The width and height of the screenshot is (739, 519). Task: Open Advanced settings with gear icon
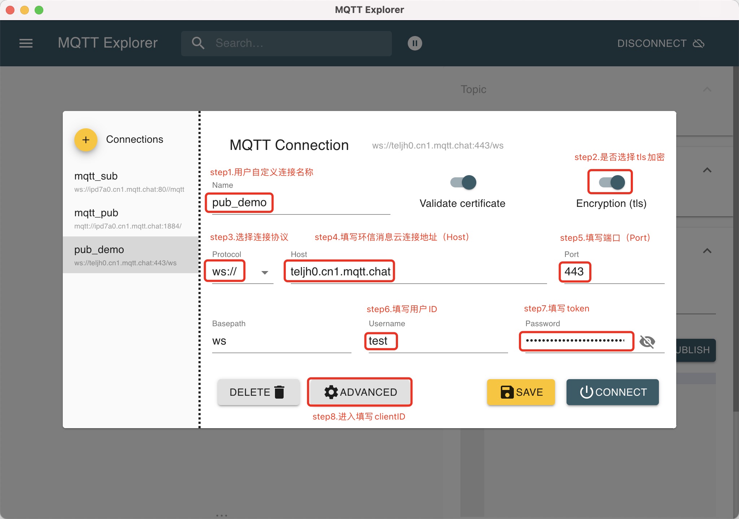pyautogui.click(x=360, y=392)
